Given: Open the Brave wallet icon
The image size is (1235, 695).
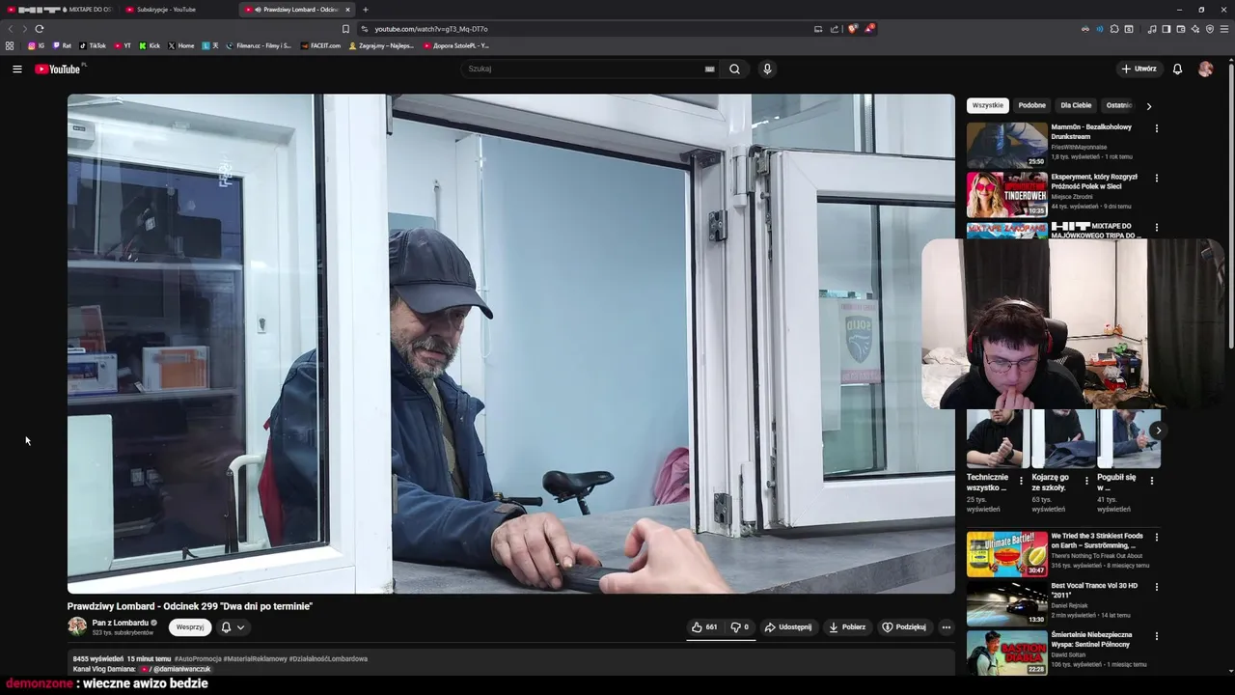Looking at the screenshot, I should click(x=1181, y=29).
